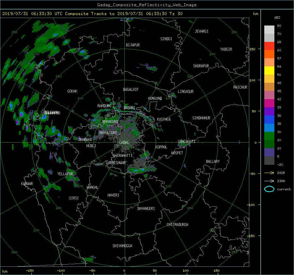Screen dimensions: 294x275
Task: Click the km unit label at bottom left
Action: [5, 271]
